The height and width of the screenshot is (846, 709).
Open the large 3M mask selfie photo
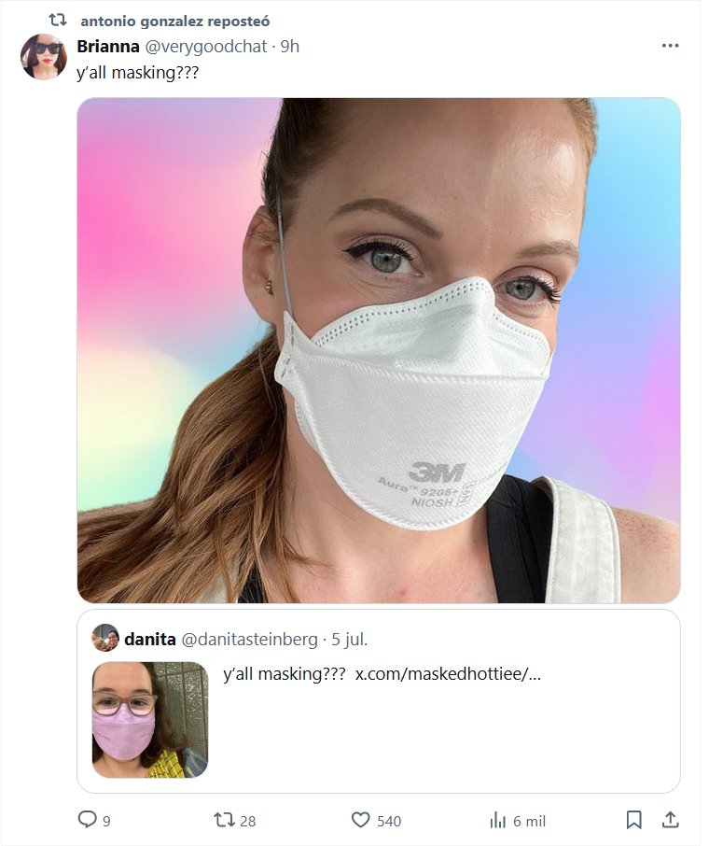click(378, 350)
